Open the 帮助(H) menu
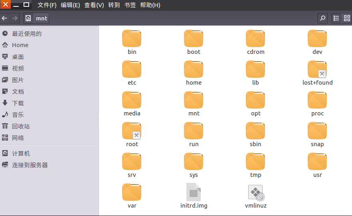Viewport: 352px width, 216px height. (x=150, y=5)
